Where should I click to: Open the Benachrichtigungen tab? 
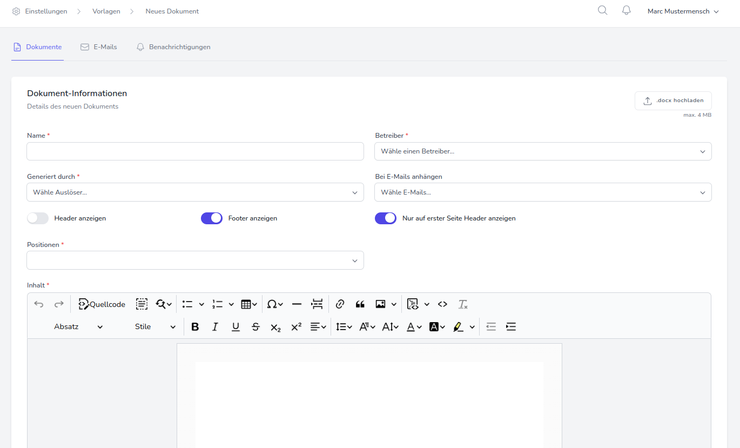click(173, 47)
